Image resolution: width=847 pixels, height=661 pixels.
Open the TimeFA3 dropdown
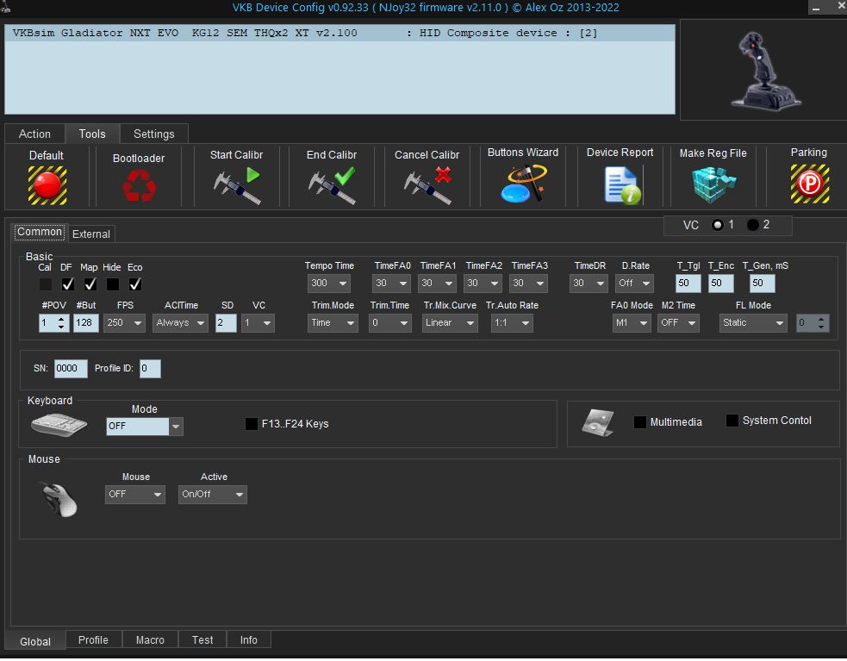click(528, 284)
